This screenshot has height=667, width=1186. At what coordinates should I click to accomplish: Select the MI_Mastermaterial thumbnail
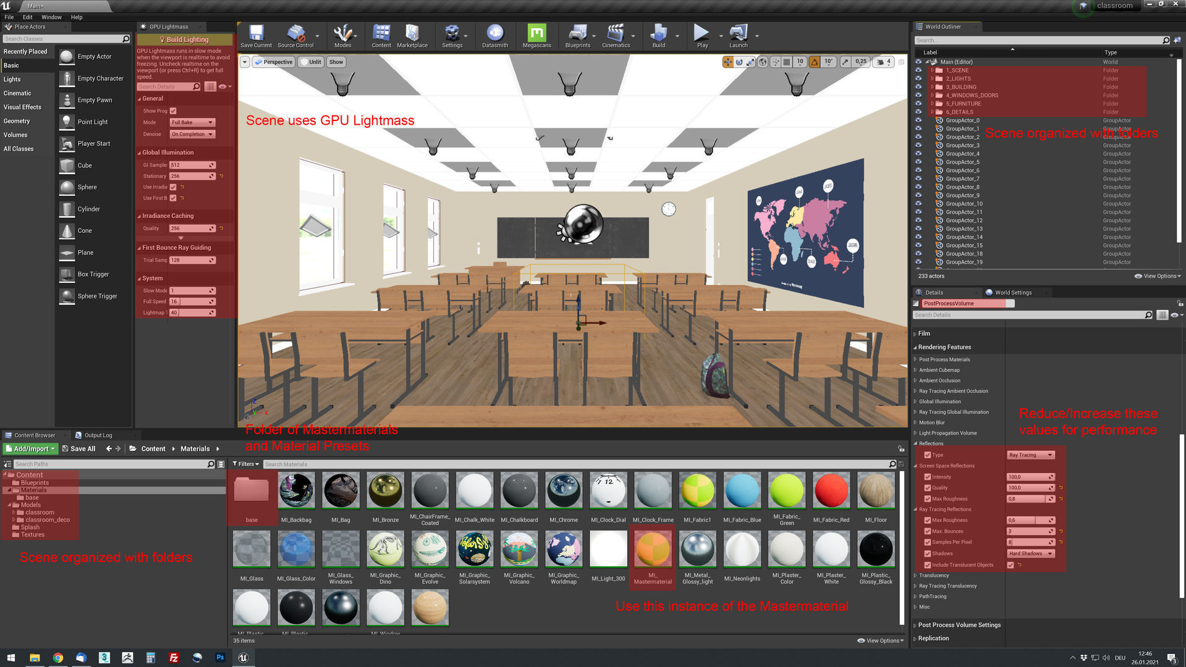[652, 549]
